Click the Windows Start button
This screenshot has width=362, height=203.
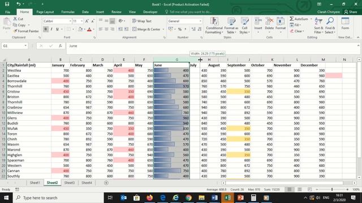click(6, 198)
